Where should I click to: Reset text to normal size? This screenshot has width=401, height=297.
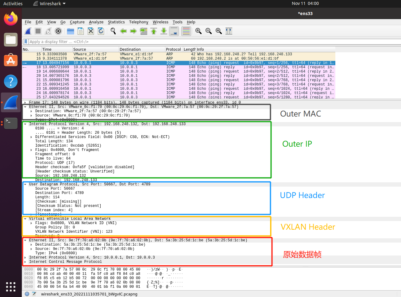pos(219,31)
